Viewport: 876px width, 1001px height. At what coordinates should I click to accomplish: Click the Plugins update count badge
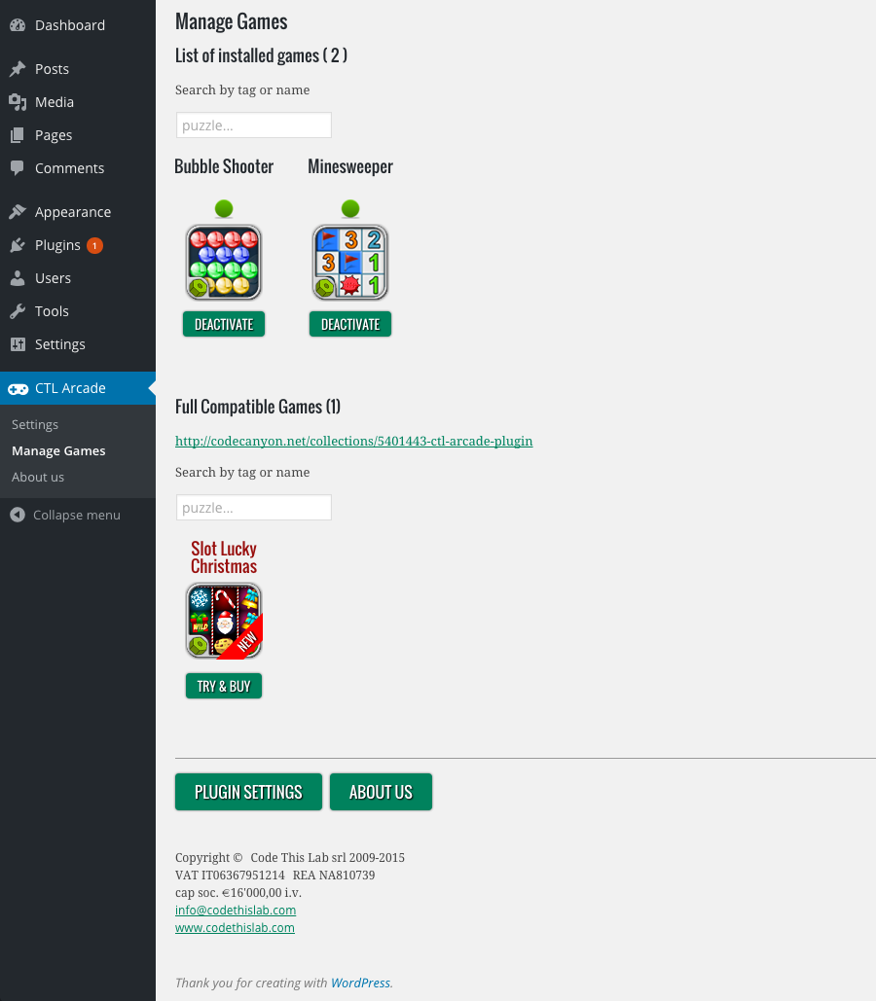pyautogui.click(x=94, y=246)
